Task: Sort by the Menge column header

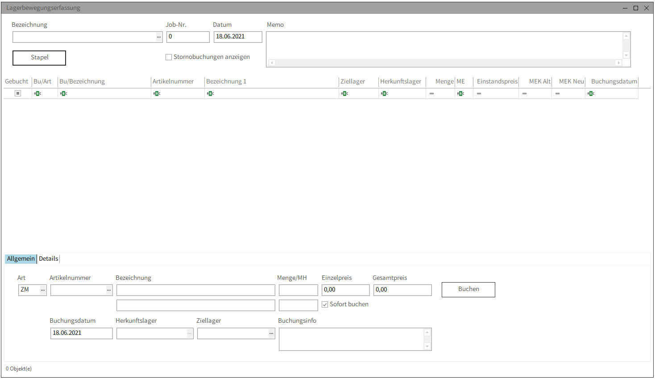Action: pos(440,82)
